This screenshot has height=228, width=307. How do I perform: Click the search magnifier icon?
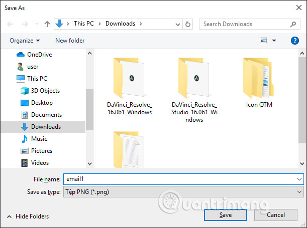point(293,24)
